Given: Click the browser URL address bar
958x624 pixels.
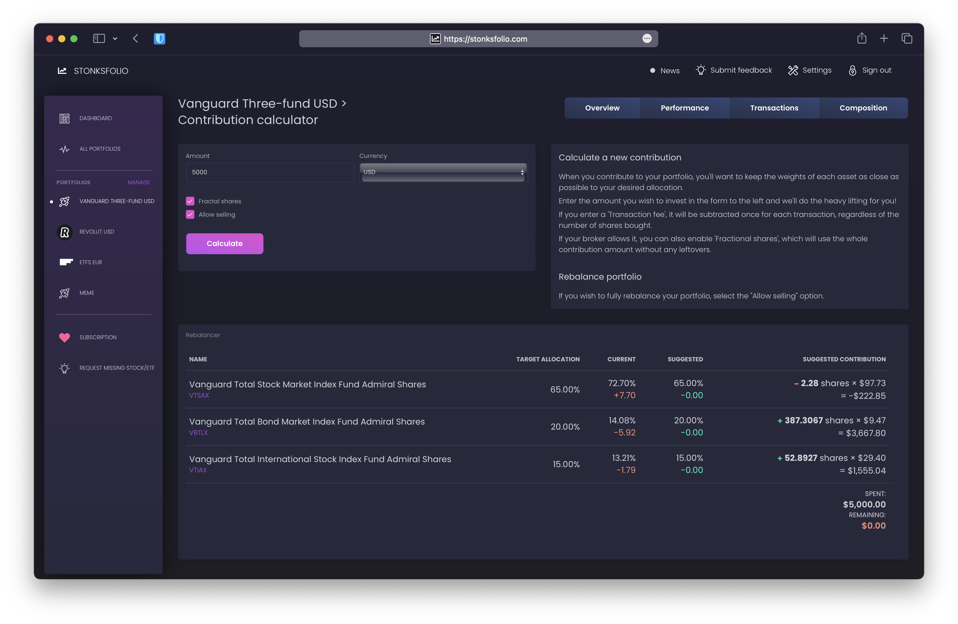Looking at the screenshot, I should click(478, 39).
